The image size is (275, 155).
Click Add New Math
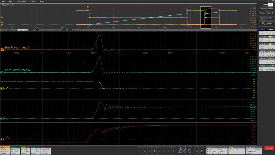tap(180, 150)
